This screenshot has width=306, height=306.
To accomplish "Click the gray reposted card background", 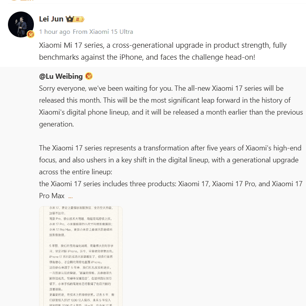I will tap(215, 254).
